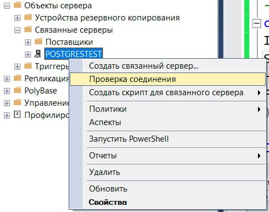
Task: Select the Объекты сервера tree label
Action: (58, 6)
